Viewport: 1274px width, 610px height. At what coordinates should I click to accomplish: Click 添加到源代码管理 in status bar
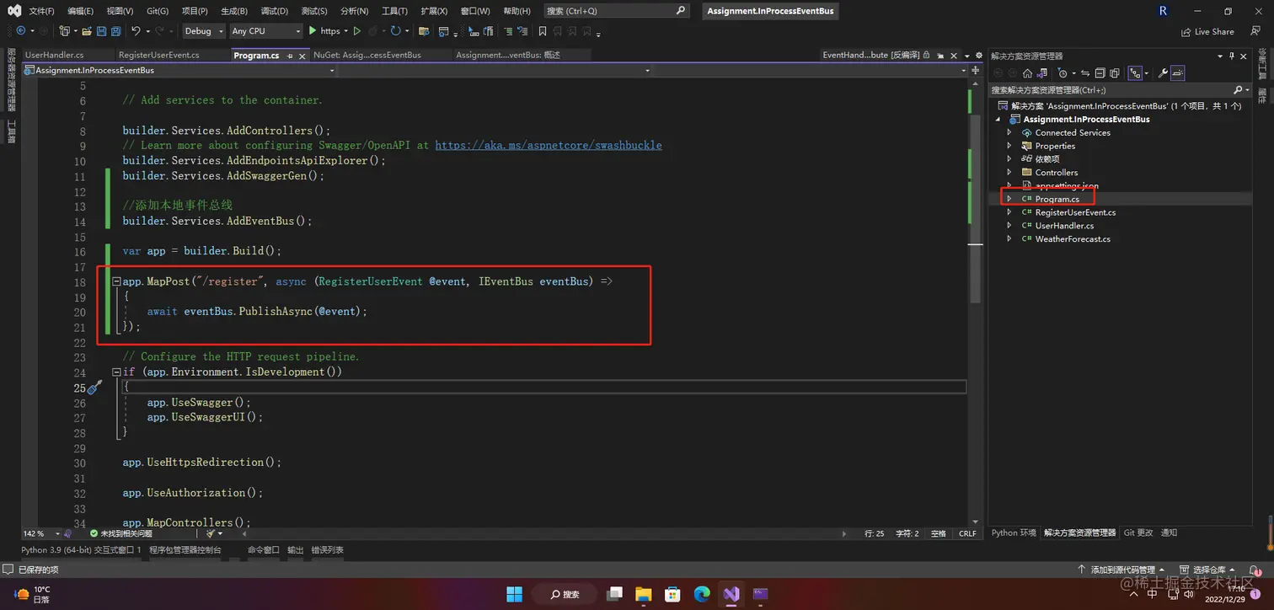(x=1125, y=570)
